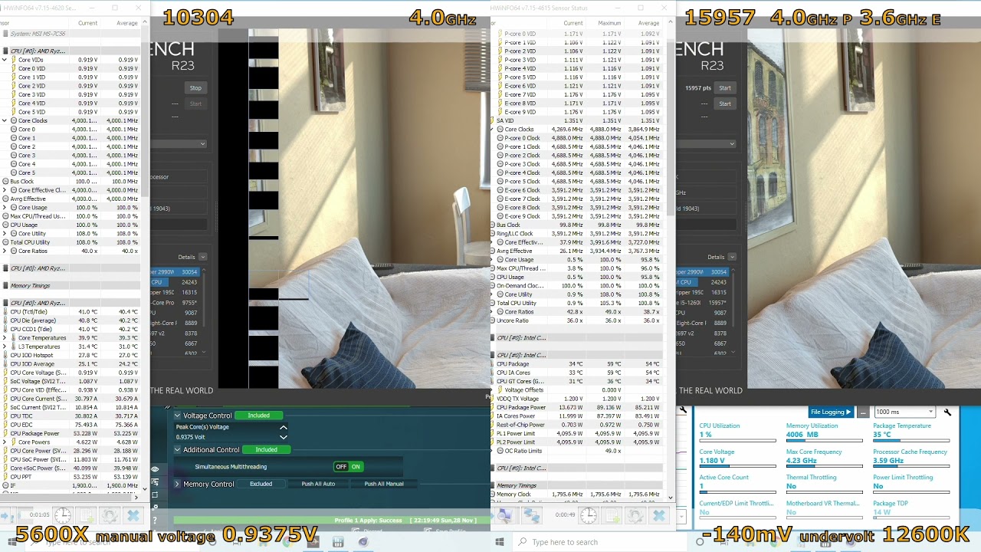
Task: Click the clock icon in left HWiNFO toolbar
Action: (63, 516)
